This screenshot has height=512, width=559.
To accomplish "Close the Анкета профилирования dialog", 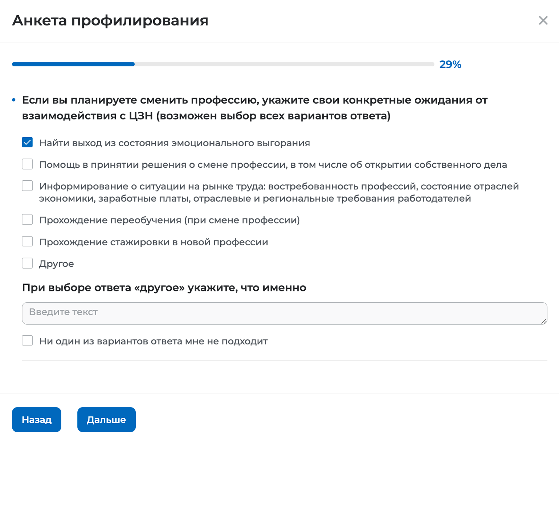I will tap(543, 20).
